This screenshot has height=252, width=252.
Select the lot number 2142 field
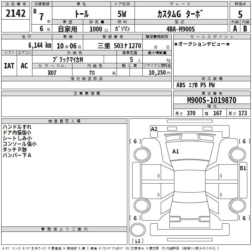15,13
